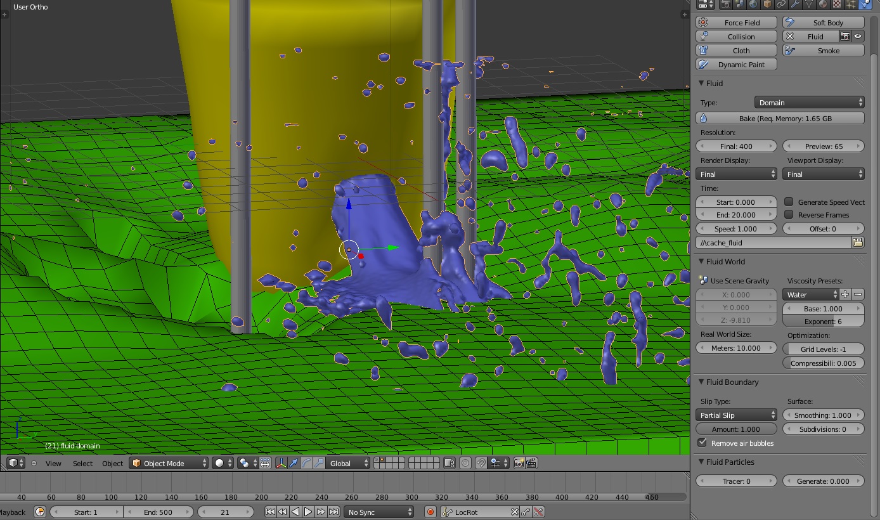The width and height of the screenshot is (880, 520).
Task: Toggle proportional editing circle icon
Action: tap(465, 463)
